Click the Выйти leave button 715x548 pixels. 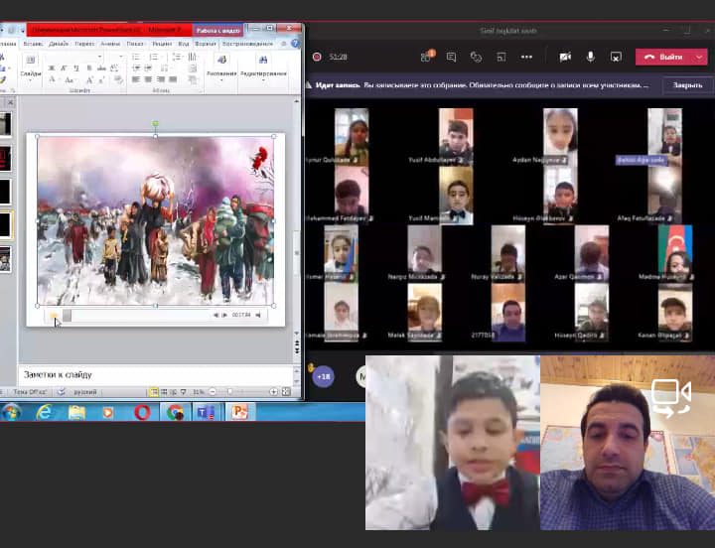point(664,57)
